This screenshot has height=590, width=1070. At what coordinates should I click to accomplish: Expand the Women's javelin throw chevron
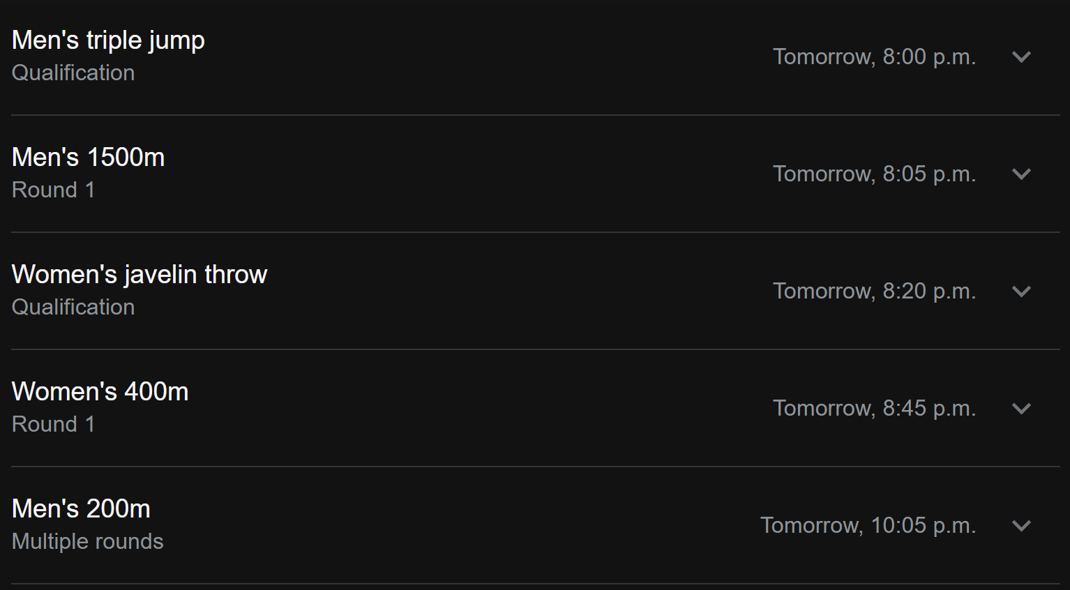coord(1021,291)
